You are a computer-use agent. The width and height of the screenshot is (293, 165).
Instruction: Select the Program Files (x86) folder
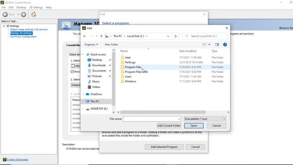[136, 72]
